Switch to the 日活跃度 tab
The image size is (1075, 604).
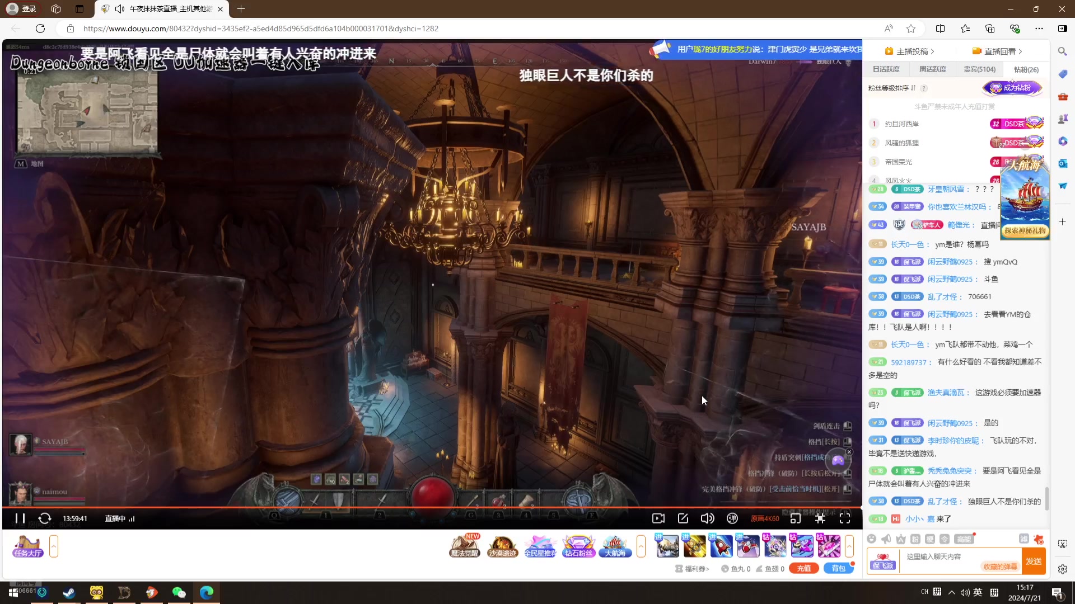pos(886,69)
